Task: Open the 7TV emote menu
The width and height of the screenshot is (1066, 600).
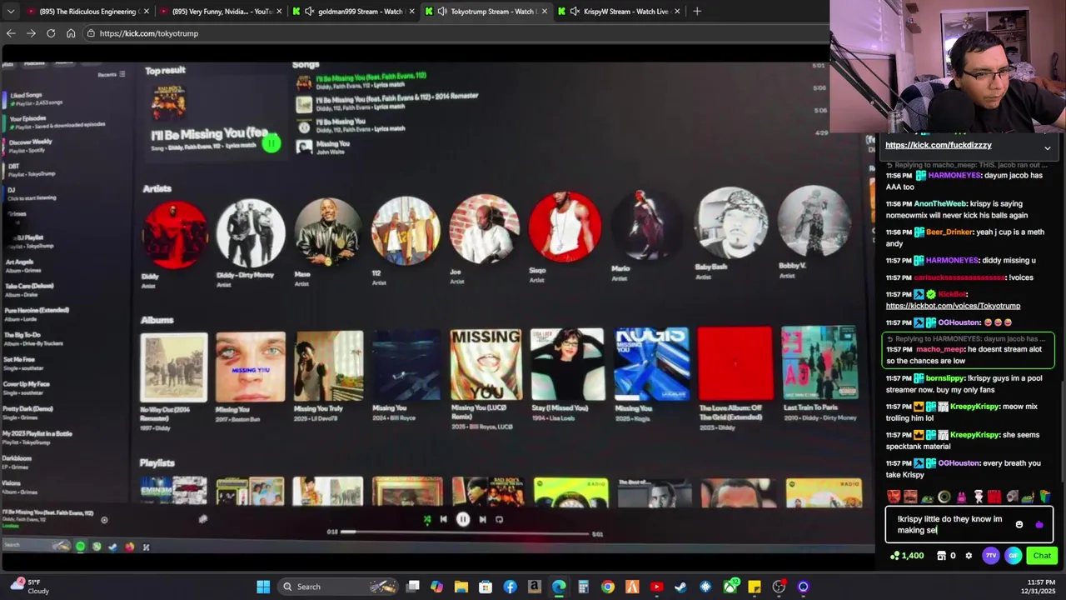Action: pos(991,556)
